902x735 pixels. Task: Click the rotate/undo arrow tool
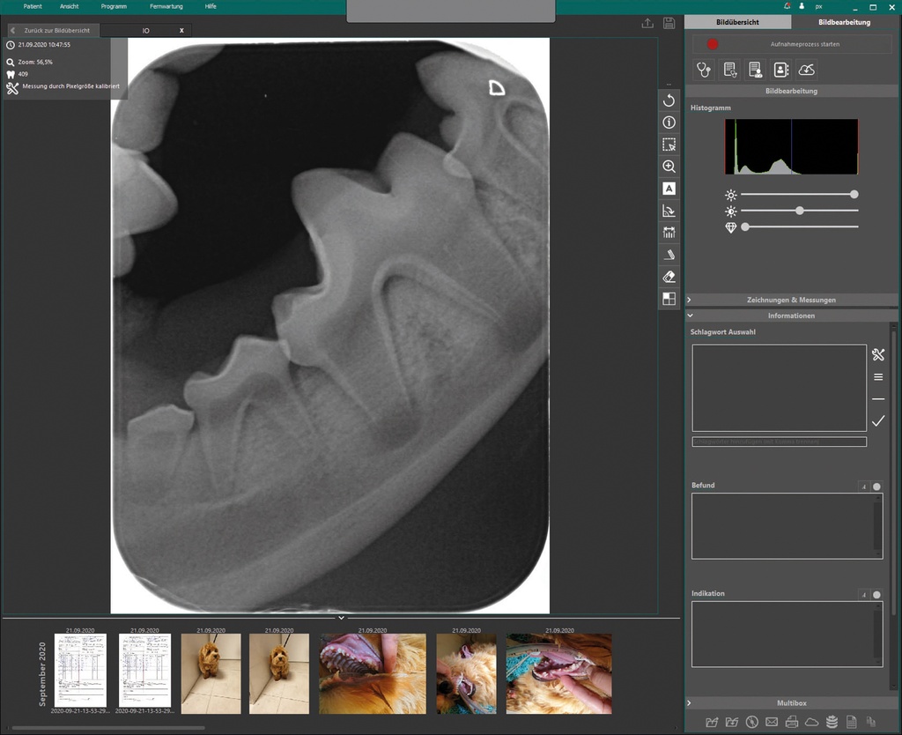(669, 100)
